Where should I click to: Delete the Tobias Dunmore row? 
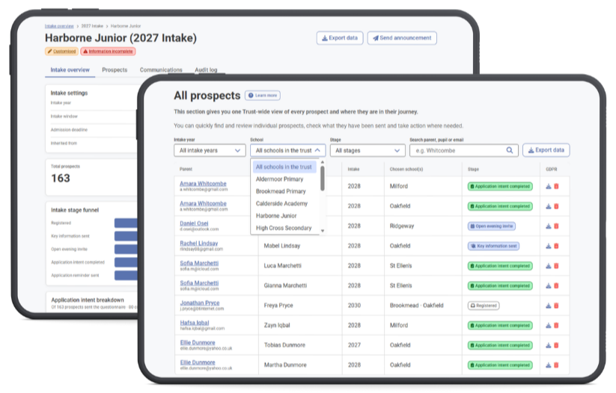pyautogui.click(x=556, y=345)
